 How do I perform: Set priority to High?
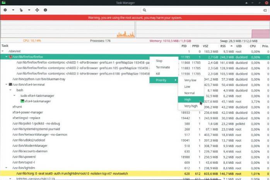pyautogui.click(x=191, y=99)
